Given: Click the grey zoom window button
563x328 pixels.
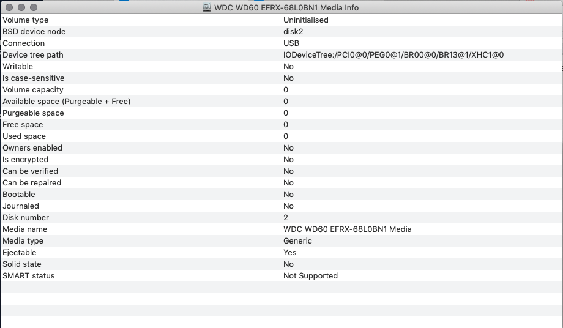Looking at the screenshot, I should tap(34, 7).
